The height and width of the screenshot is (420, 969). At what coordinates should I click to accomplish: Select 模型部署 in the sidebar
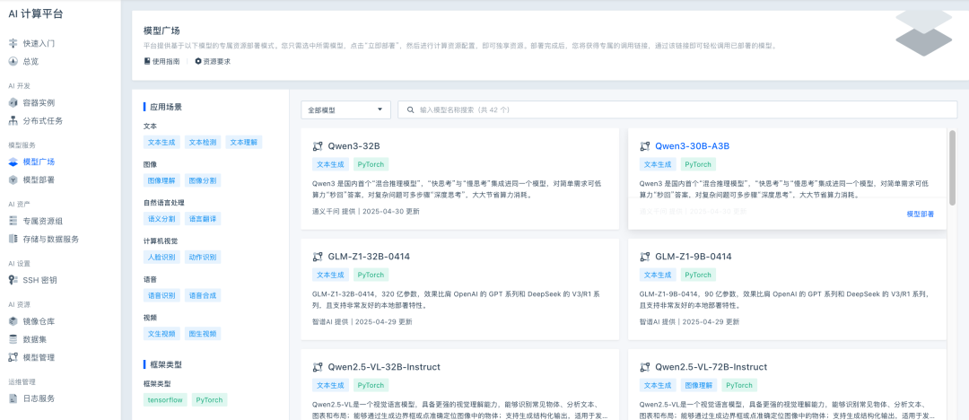pos(39,180)
